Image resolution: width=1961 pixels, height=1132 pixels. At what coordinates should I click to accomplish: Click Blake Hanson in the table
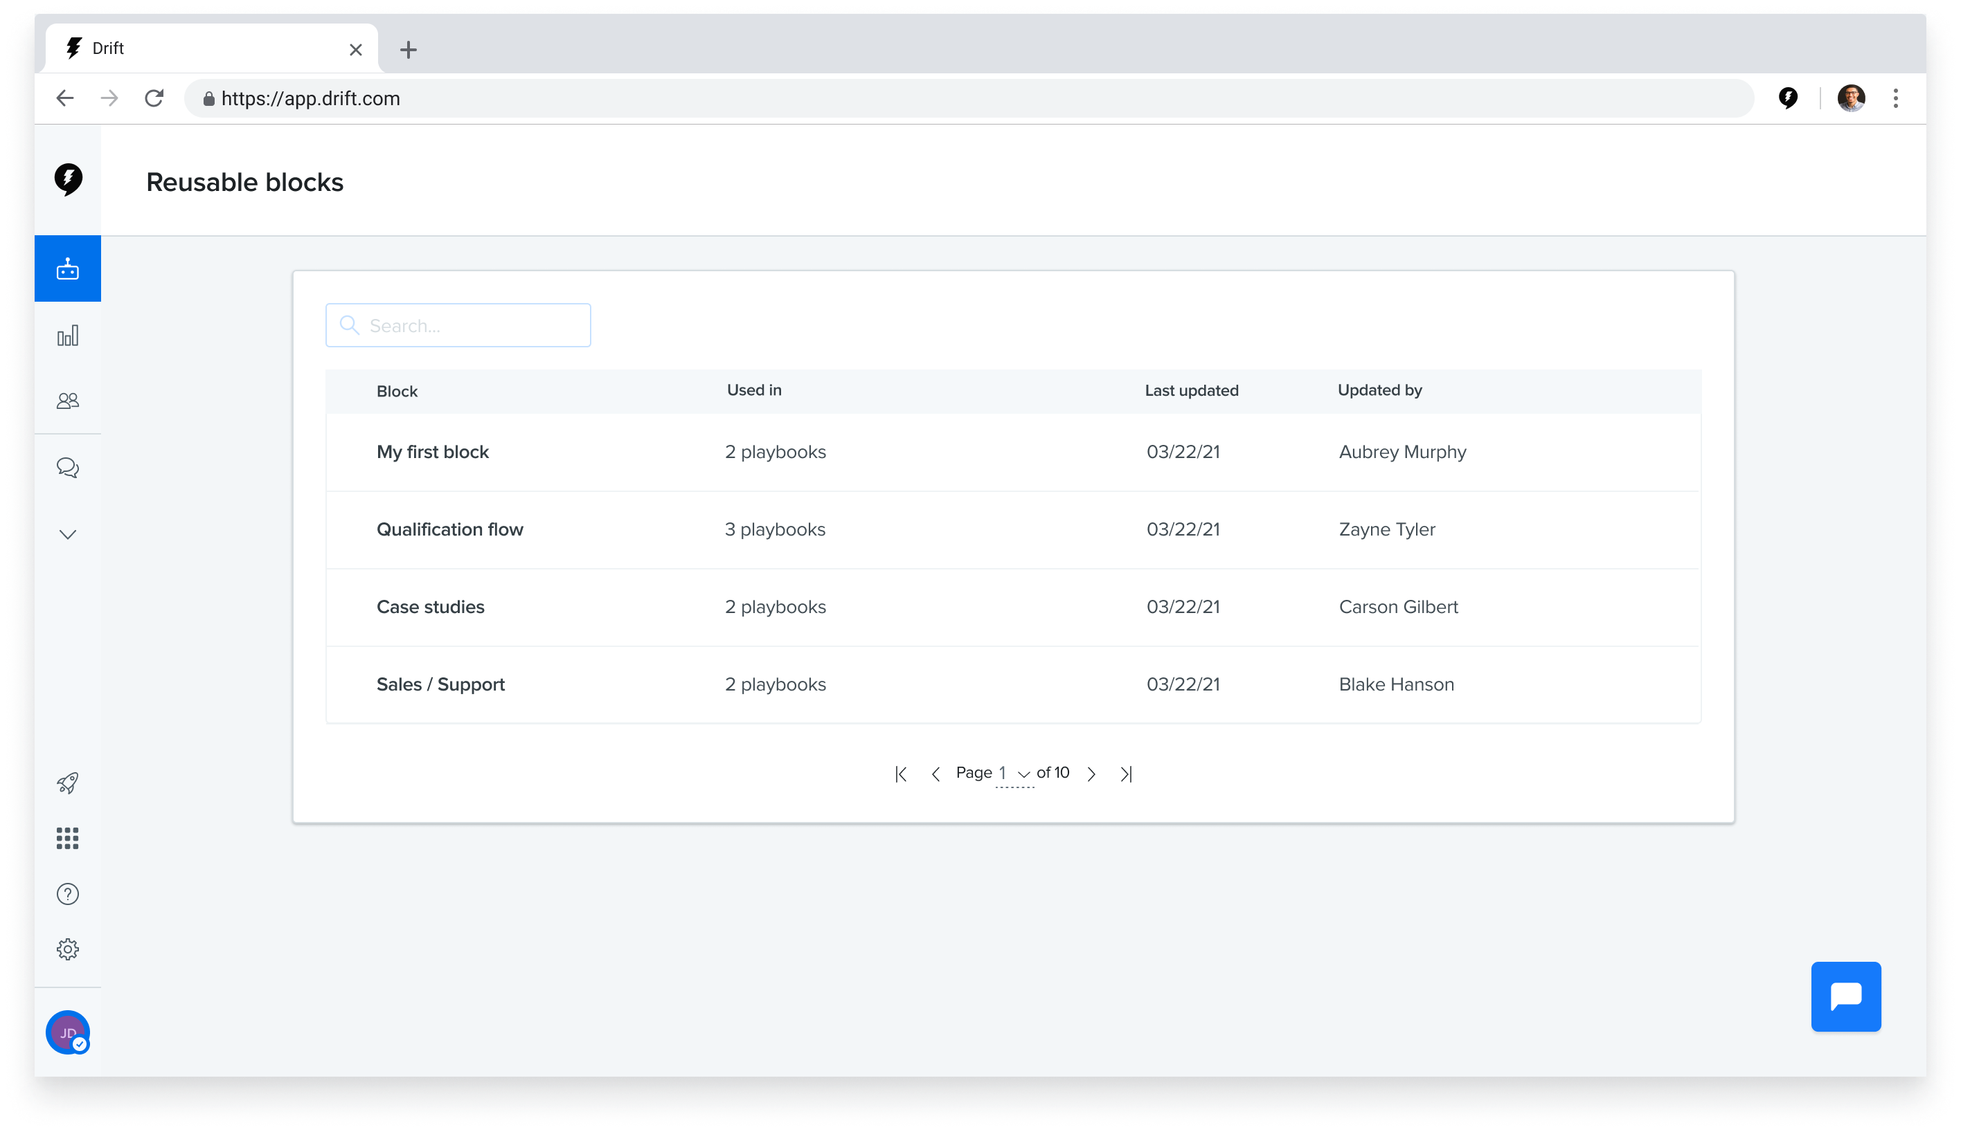(x=1395, y=684)
